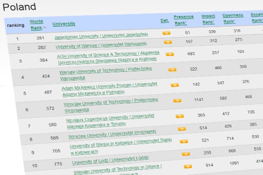The width and height of the screenshot is (263, 175).
Task: Click world rank value 580
Action: click(53, 125)
